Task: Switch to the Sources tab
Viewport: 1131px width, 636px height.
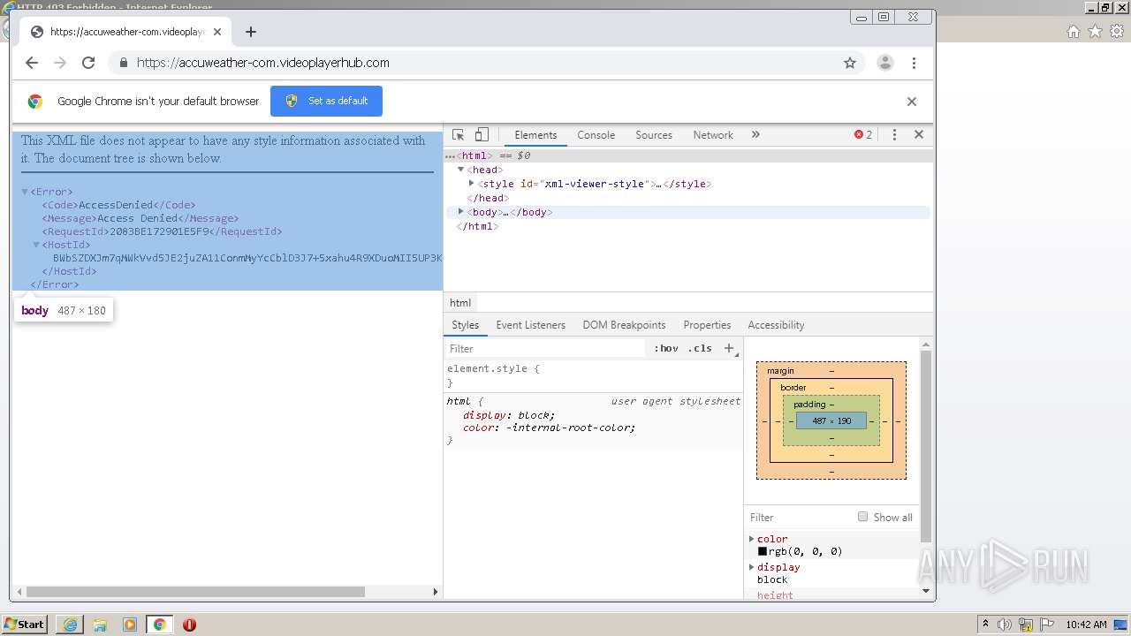Action: click(x=654, y=135)
